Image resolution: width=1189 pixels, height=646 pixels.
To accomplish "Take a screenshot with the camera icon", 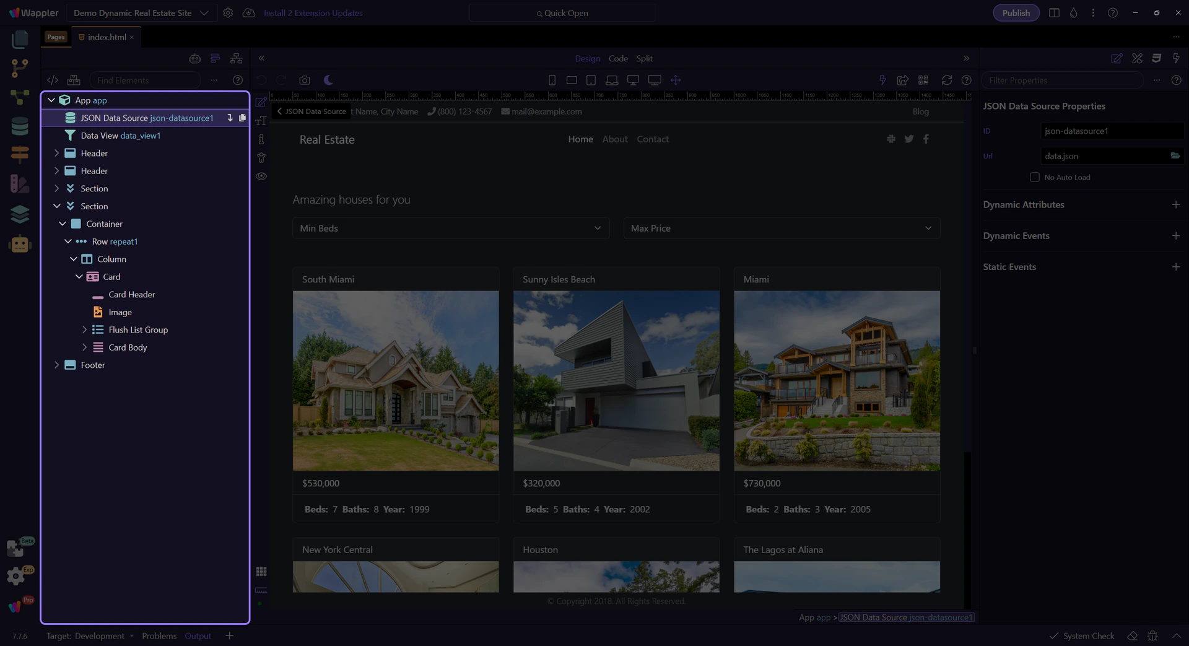I will 304,80.
